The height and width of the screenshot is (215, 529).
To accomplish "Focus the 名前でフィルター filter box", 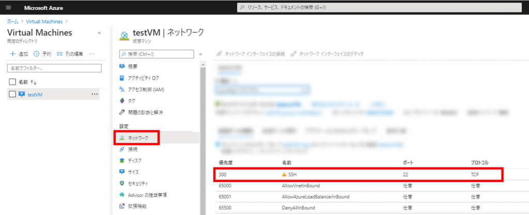I will pos(54,68).
